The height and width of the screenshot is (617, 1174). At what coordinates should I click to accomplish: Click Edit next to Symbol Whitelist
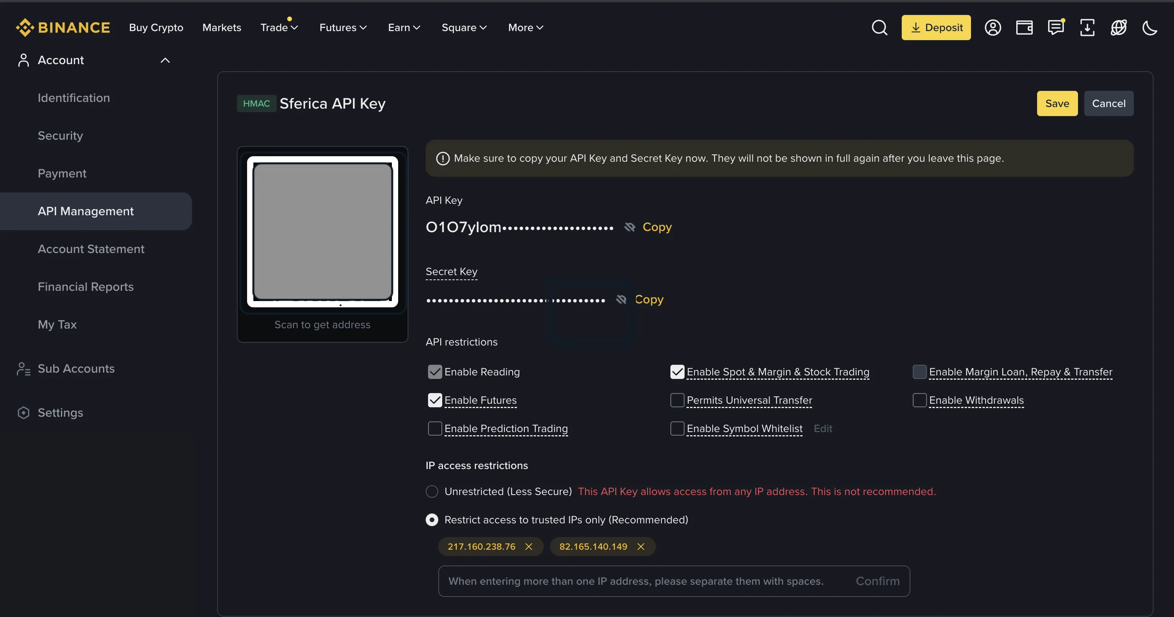823,429
